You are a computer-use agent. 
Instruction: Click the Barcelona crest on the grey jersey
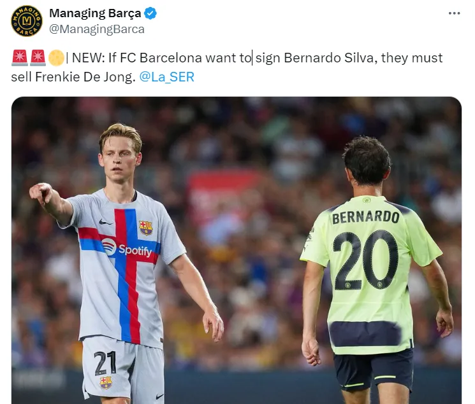[146, 228]
